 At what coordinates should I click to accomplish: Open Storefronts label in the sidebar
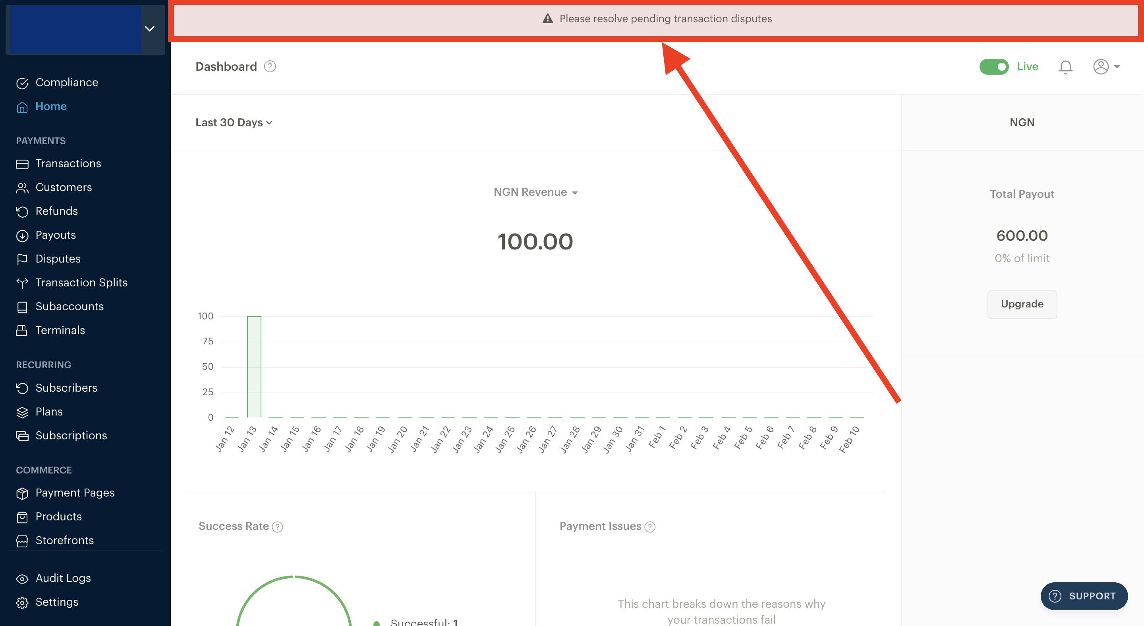[65, 541]
